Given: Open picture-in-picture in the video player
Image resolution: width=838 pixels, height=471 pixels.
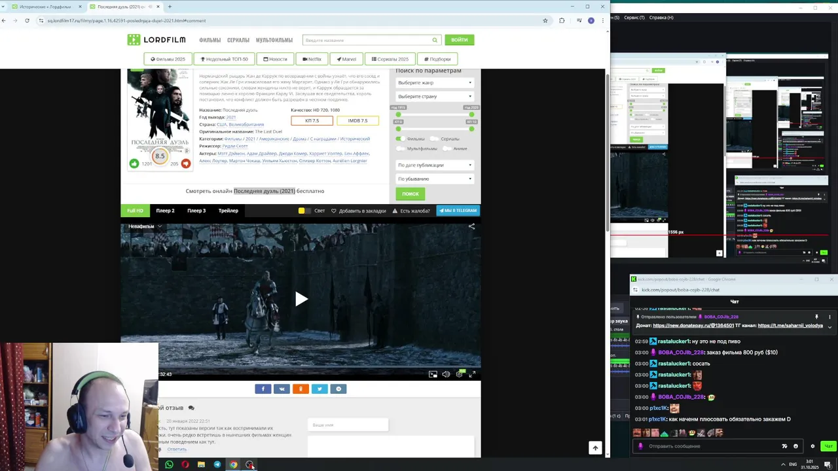Looking at the screenshot, I should coord(433,374).
